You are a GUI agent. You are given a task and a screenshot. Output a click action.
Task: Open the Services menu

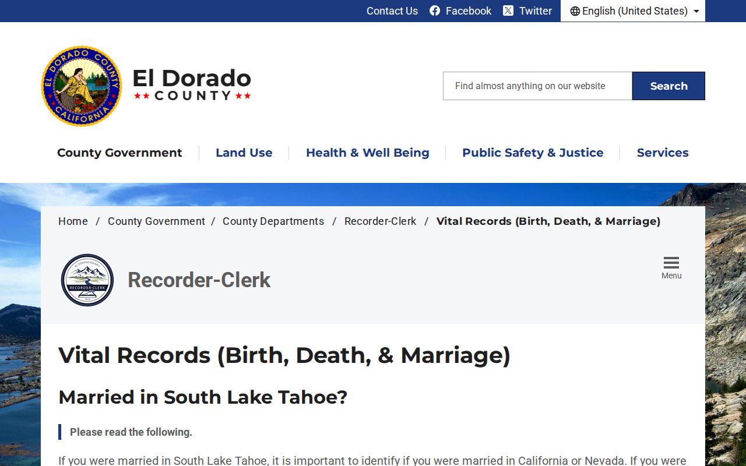coord(663,153)
